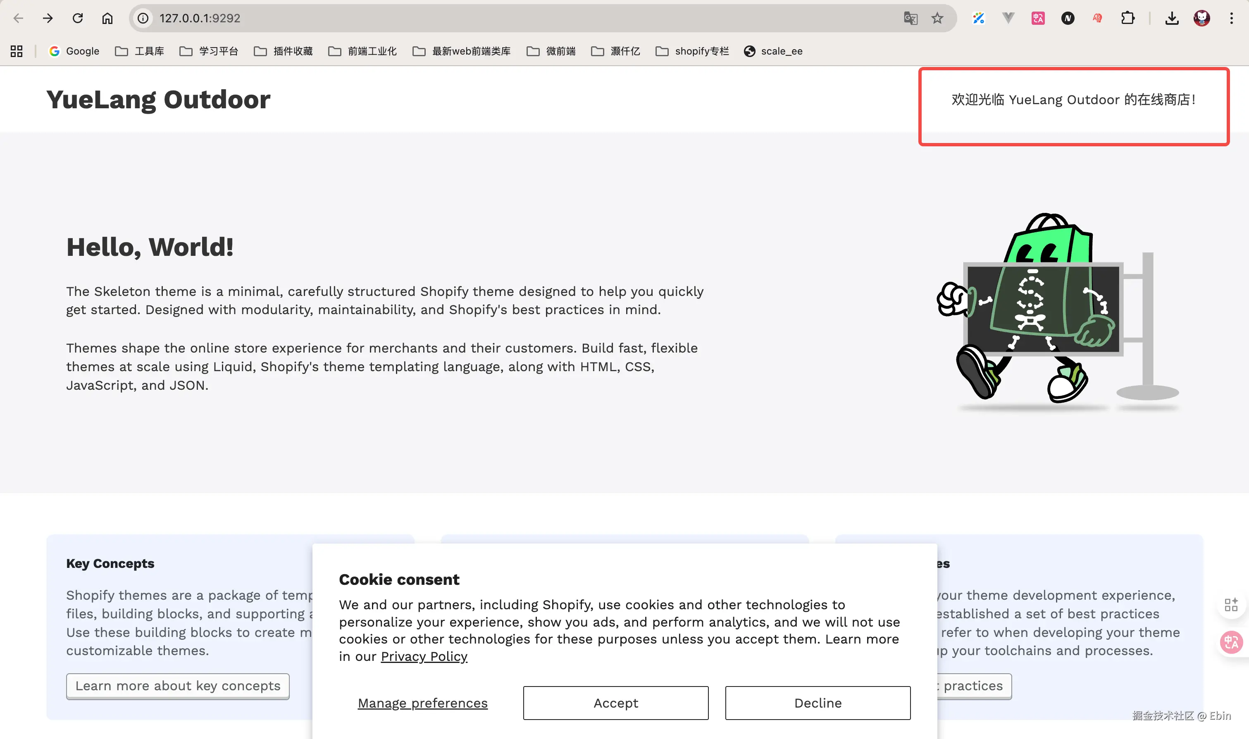Accept cookies in the consent dialog
Screen dimensions: 1249x739
(615, 703)
